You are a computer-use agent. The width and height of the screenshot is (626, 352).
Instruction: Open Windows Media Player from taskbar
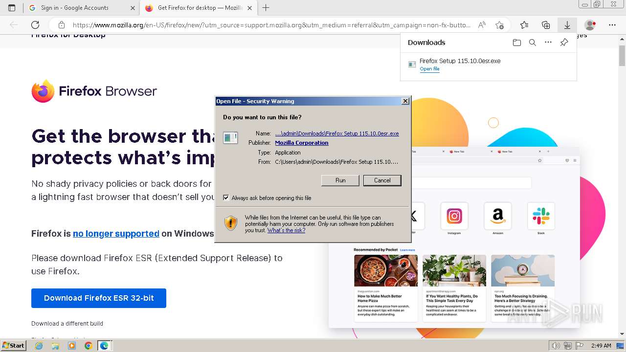pyautogui.click(x=72, y=346)
